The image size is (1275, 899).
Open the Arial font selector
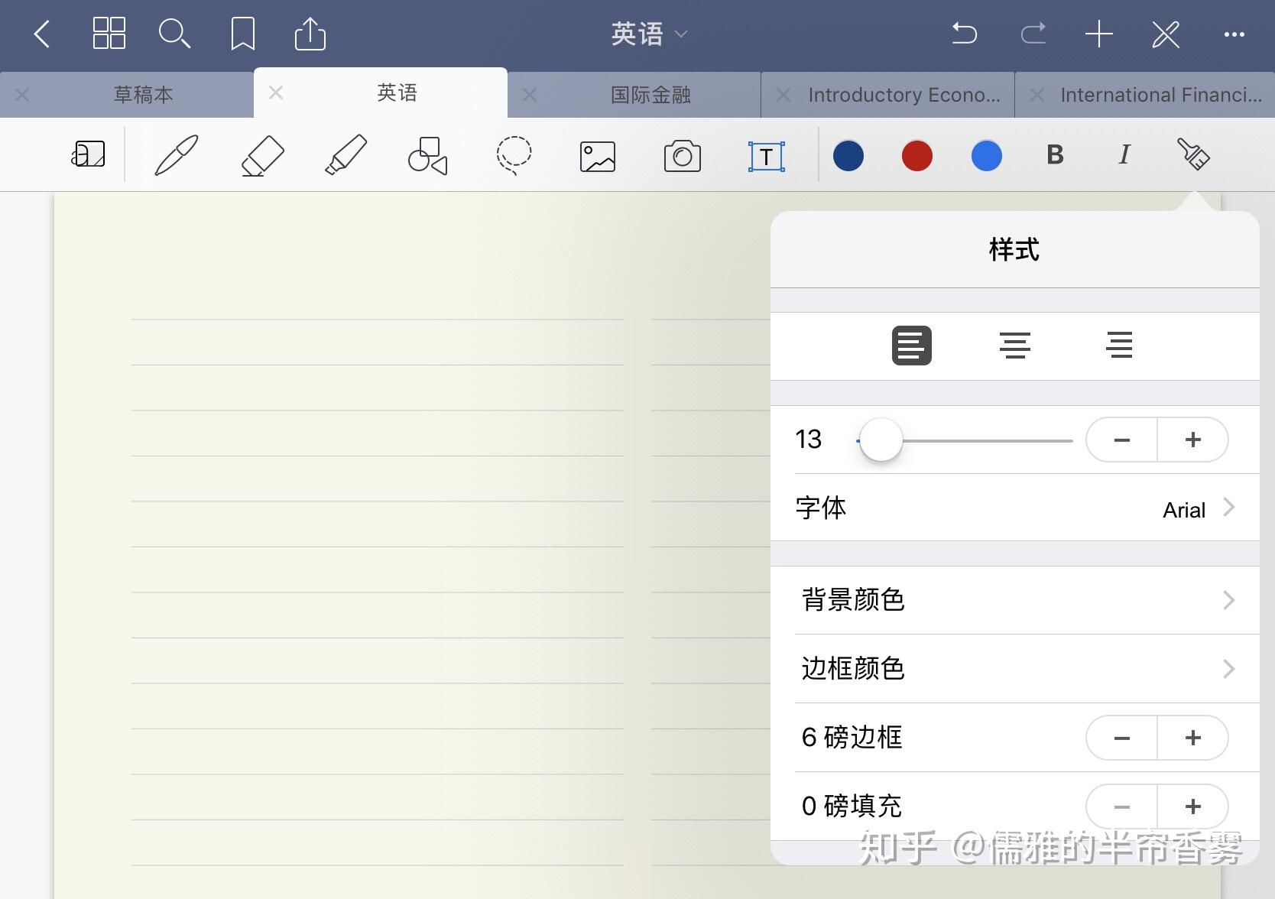[1183, 508]
